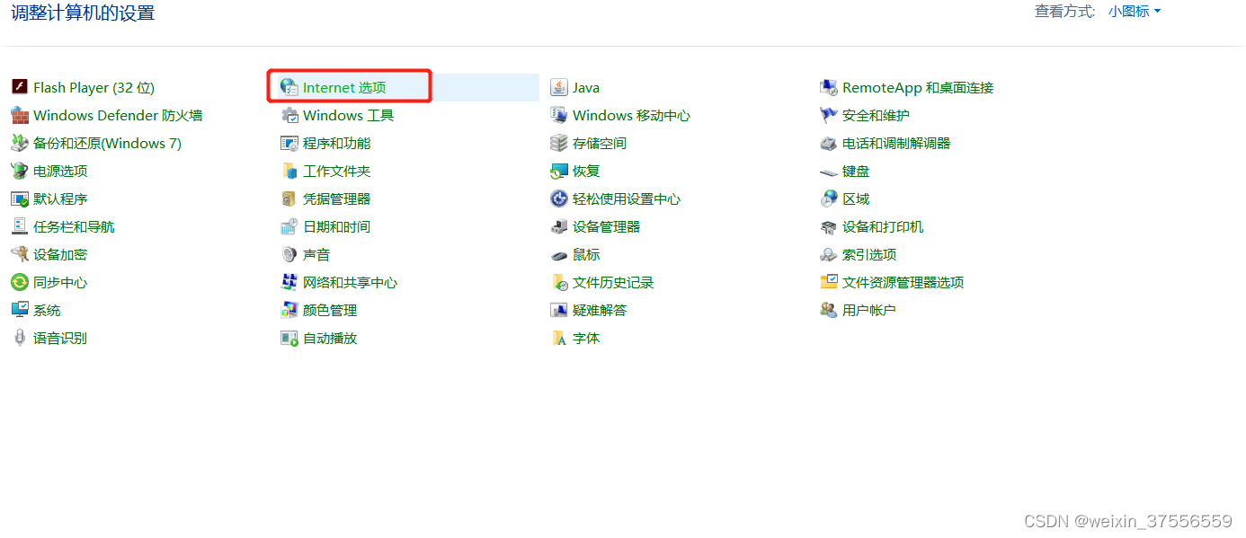Click the 安全和维护 flag icon
The image size is (1246, 538).
[x=828, y=115]
